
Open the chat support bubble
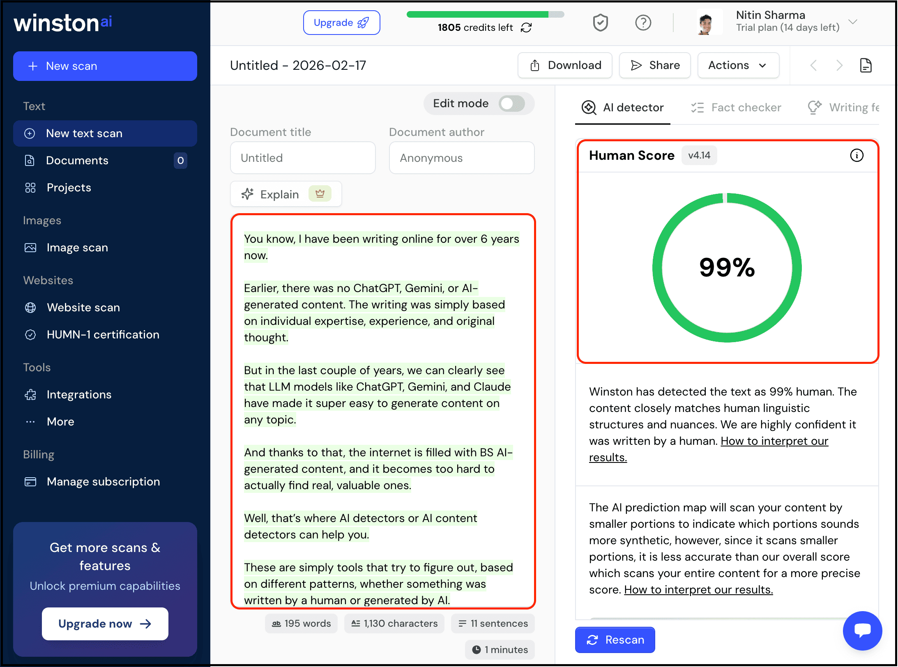[x=862, y=630]
